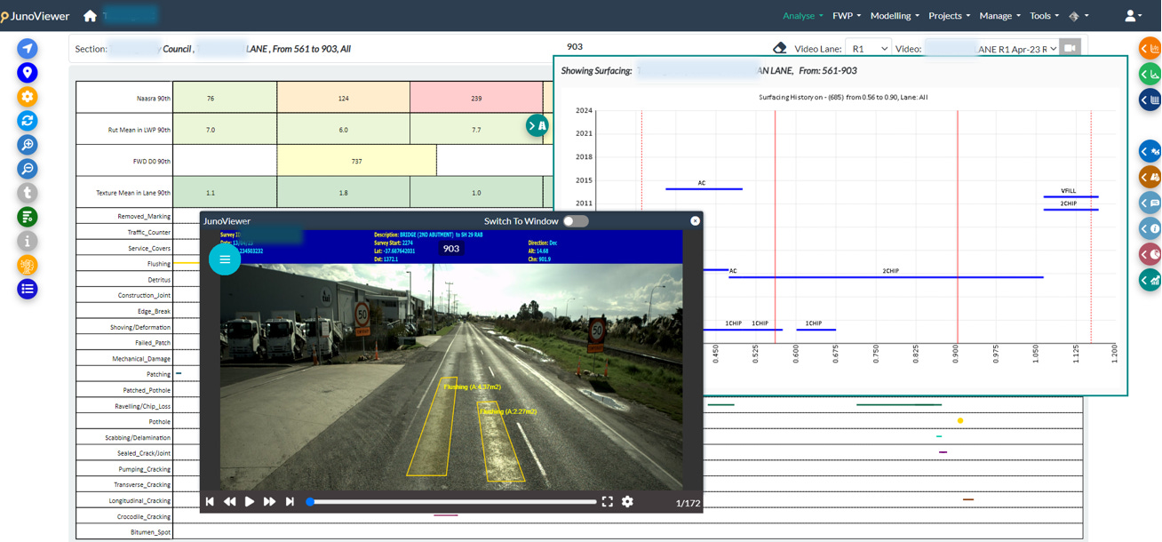
Task: Expand the orange chart panel tab
Action: [1150, 49]
